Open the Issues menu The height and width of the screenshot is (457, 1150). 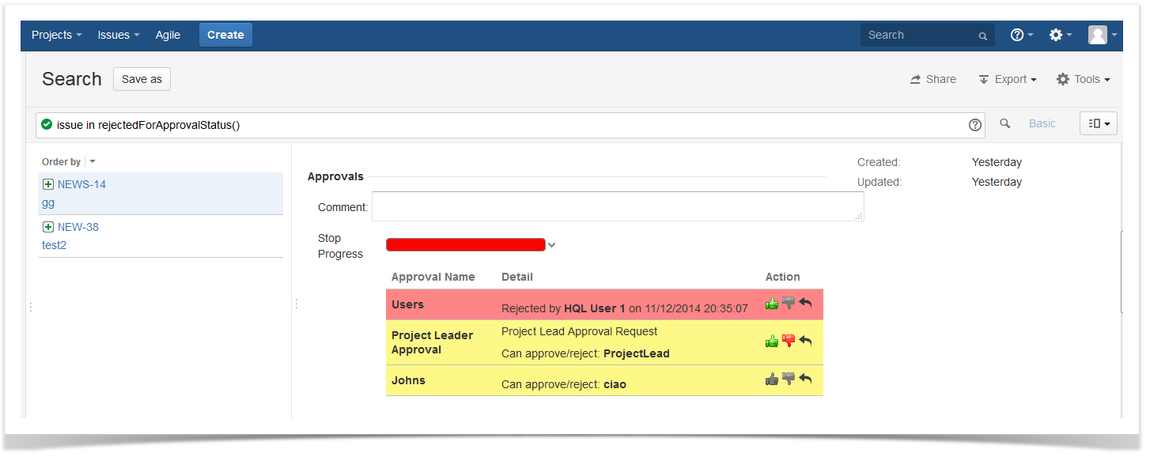[119, 35]
